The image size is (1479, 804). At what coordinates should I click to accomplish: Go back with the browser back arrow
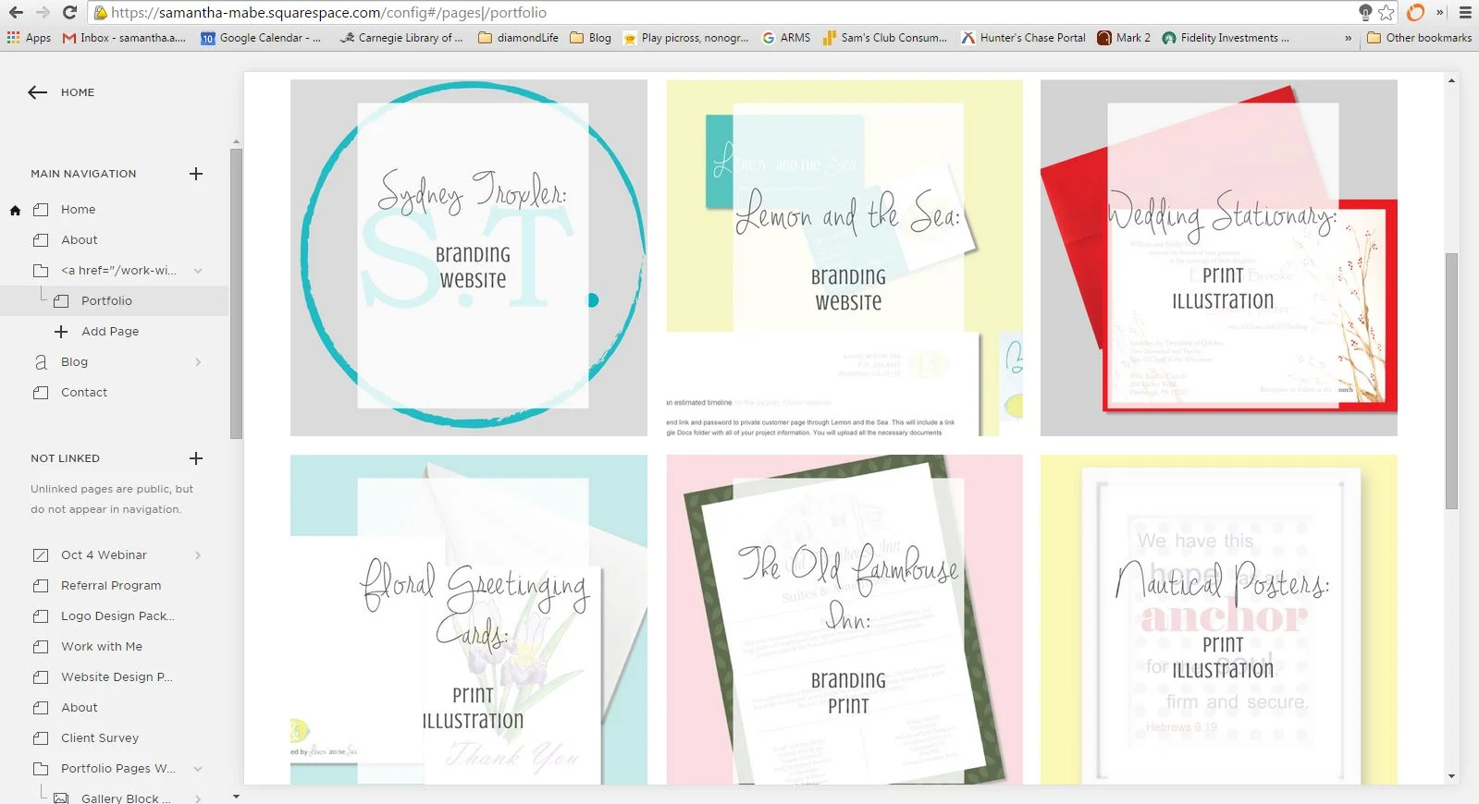coord(16,12)
